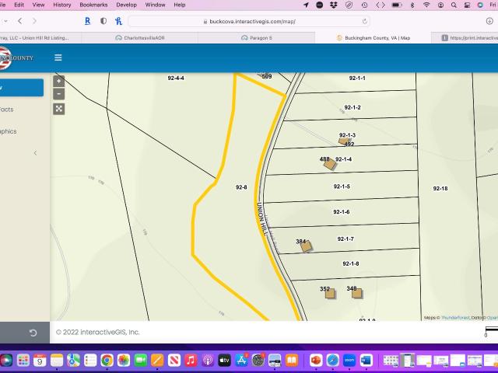
Task: Click parcel label 92-1-5
Action: [x=342, y=186]
